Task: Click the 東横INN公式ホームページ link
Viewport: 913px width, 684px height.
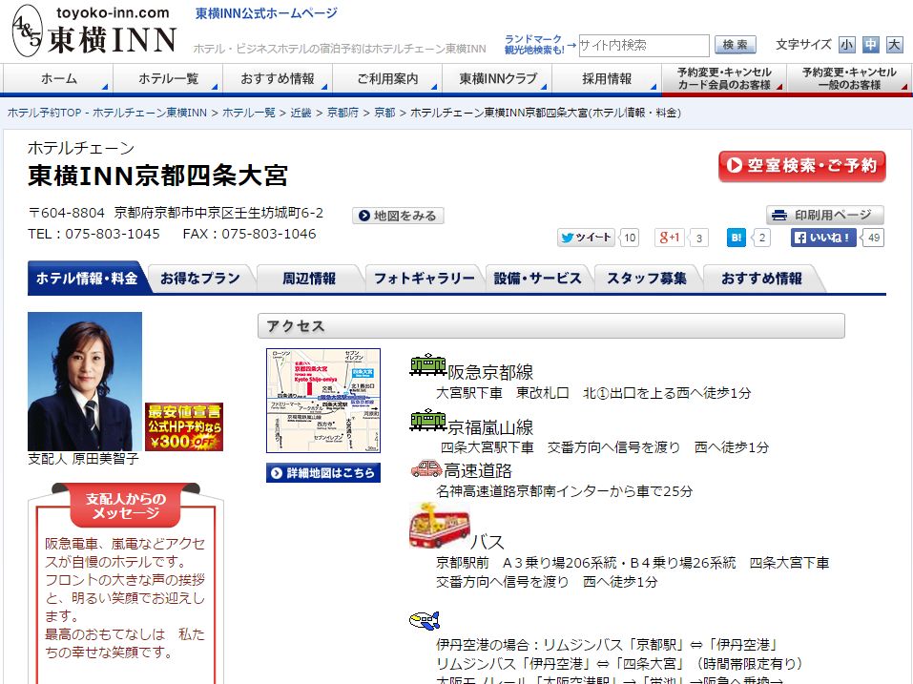Action: pos(266,12)
